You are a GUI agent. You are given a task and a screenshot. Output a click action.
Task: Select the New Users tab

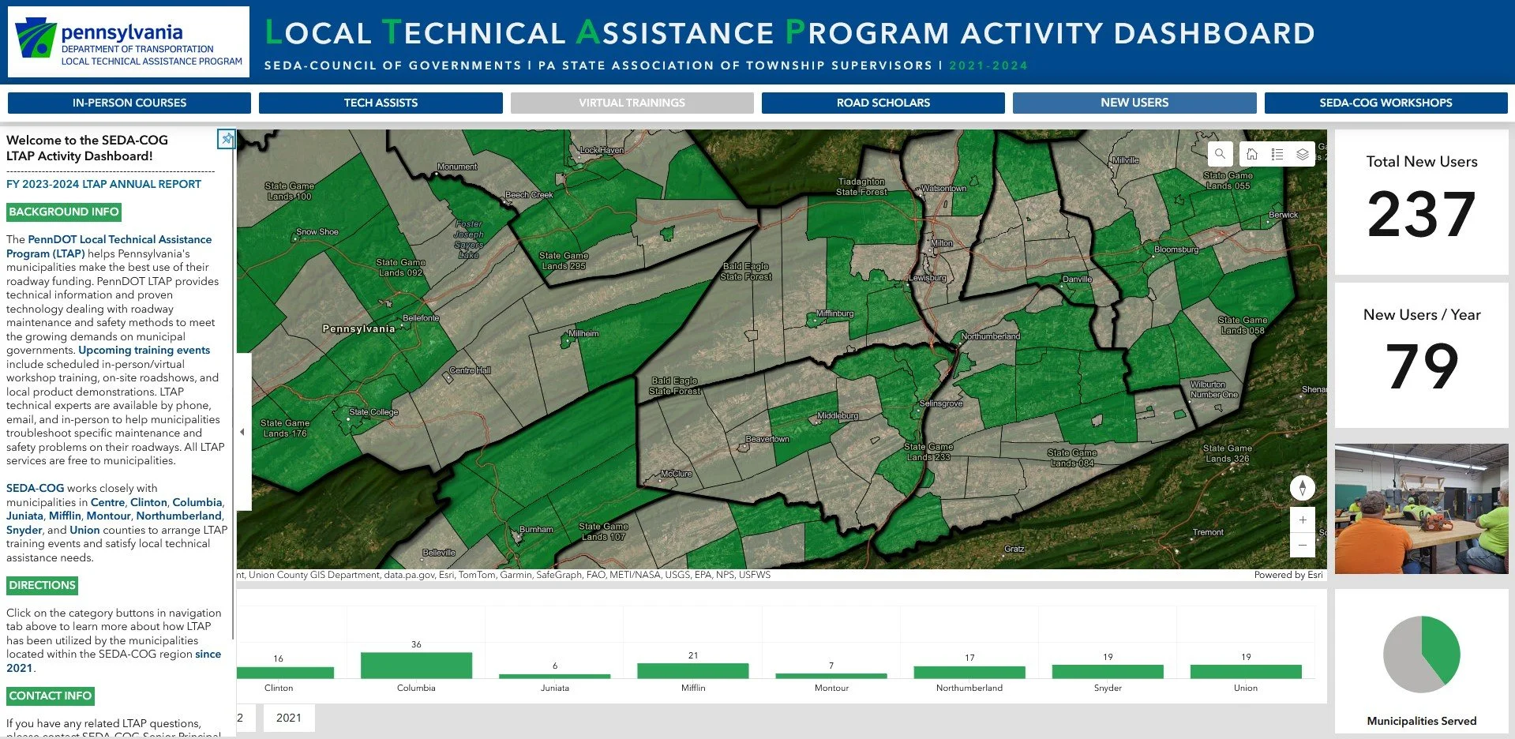(1134, 103)
